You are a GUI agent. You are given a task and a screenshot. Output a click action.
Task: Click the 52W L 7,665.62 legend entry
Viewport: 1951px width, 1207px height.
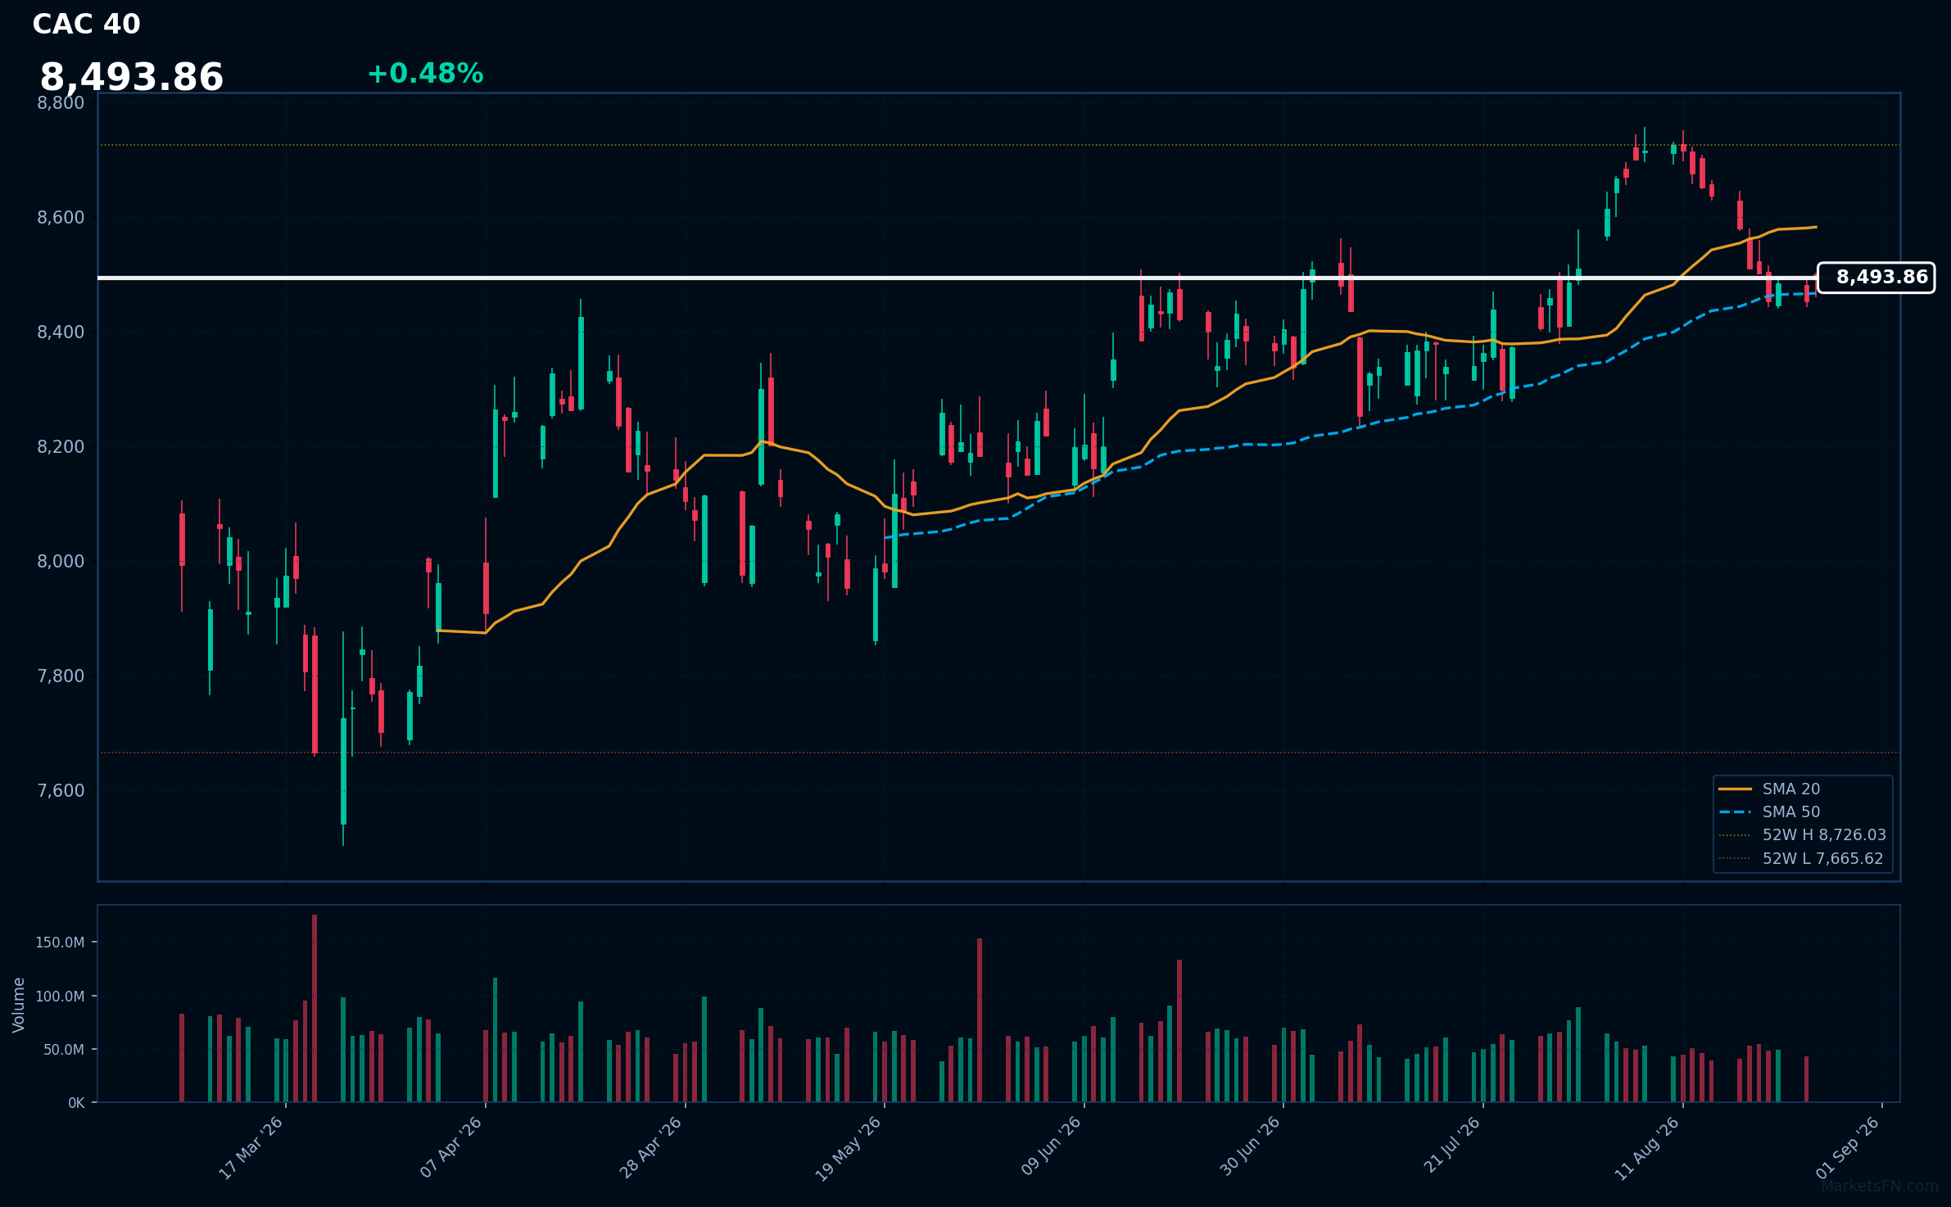click(x=1801, y=858)
